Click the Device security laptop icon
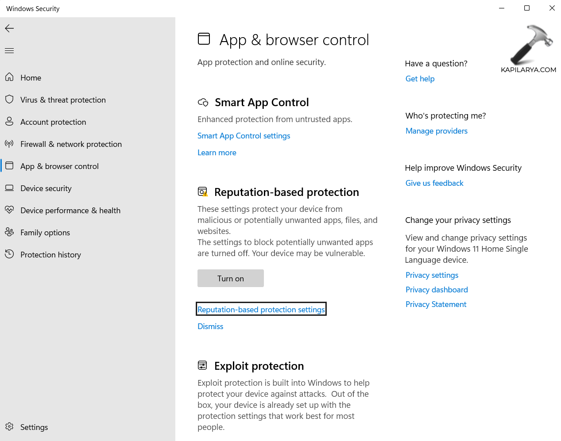Viewport: 561px width, 441px height. (x=9, y=188)
